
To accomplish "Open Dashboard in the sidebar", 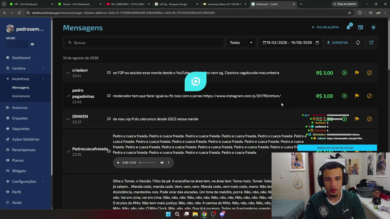I will point(21,58).
